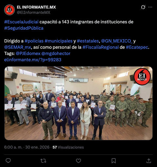Open EL INFORMANTE.MX profile avatar
Viewport: 157px width, 167px height.
pos(10,10)
